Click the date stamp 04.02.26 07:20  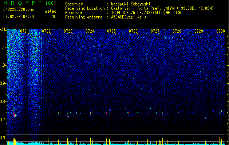[19, 17]
